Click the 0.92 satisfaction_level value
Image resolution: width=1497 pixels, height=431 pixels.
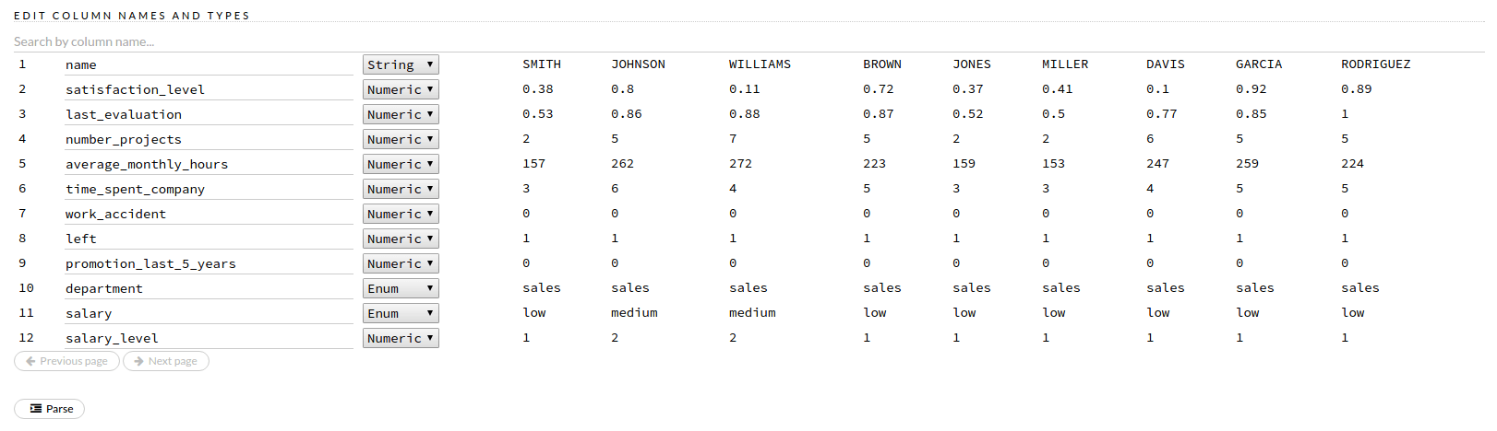(x=1251, y=89)
